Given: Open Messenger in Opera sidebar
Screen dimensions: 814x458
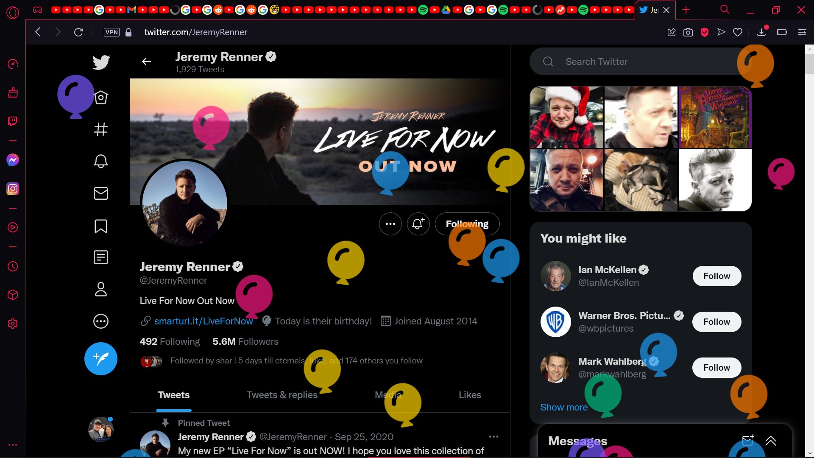Looking at the screenshot, I should click(x=13, y=160).
